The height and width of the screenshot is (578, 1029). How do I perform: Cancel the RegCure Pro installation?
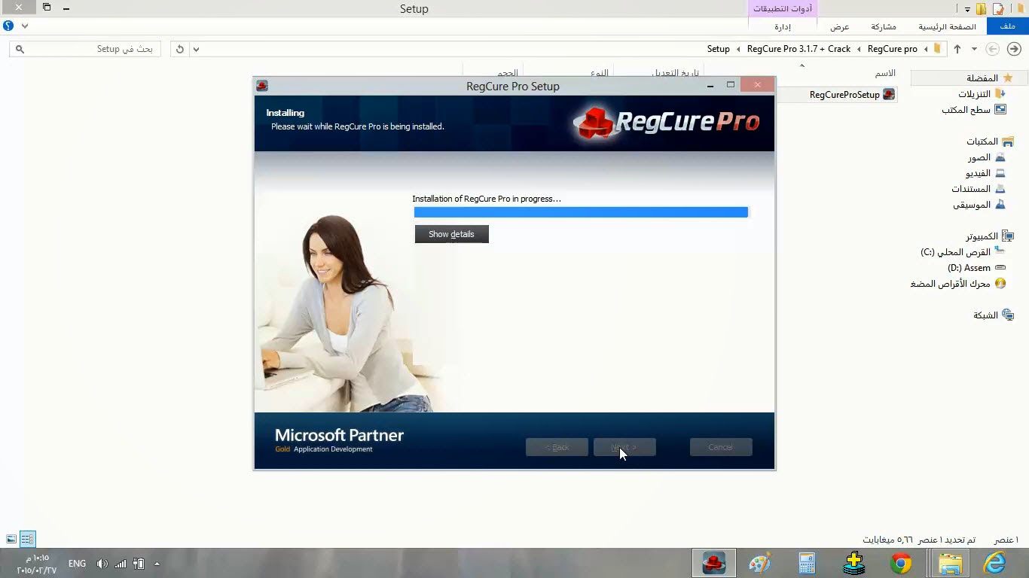pos(721,447)
